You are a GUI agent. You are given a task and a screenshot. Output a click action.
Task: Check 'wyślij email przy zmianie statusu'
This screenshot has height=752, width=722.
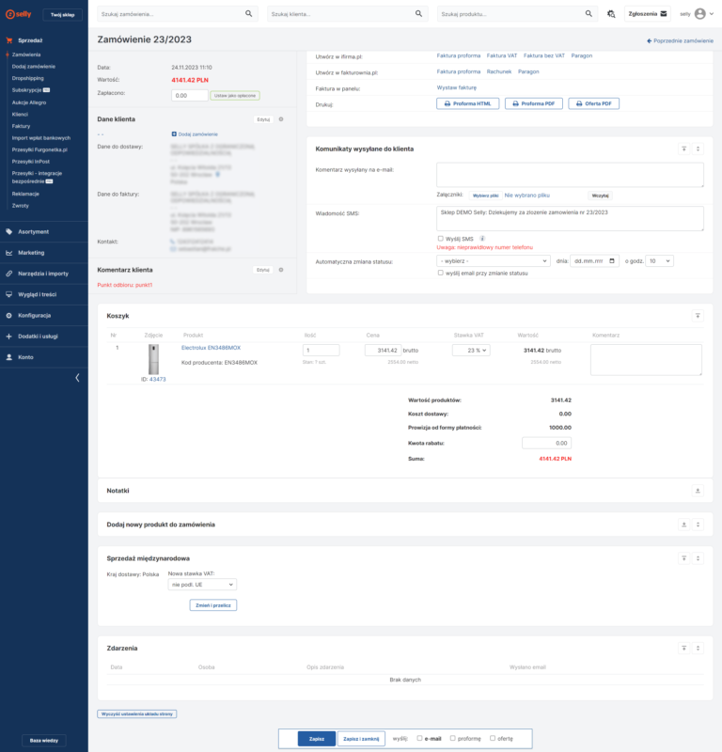point(441,273)
